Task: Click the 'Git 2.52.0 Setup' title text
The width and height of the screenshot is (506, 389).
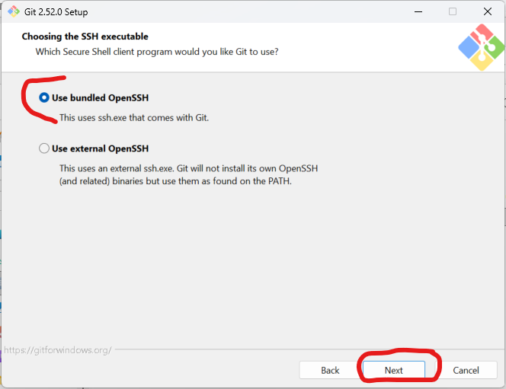Action: tap(56, 12)
